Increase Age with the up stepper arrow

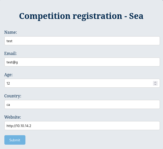pyautogui.click(x=155, y=82)
